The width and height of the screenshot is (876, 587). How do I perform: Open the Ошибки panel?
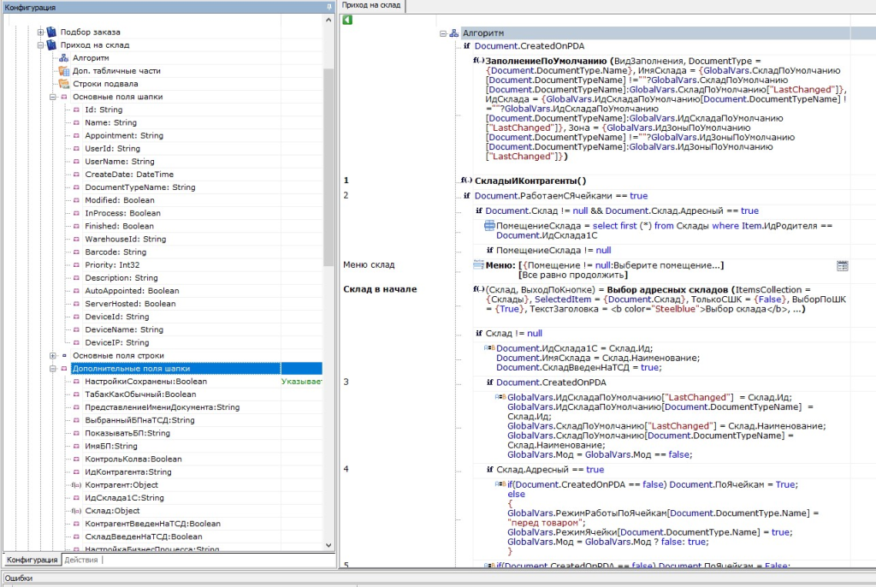coord(19,578)
